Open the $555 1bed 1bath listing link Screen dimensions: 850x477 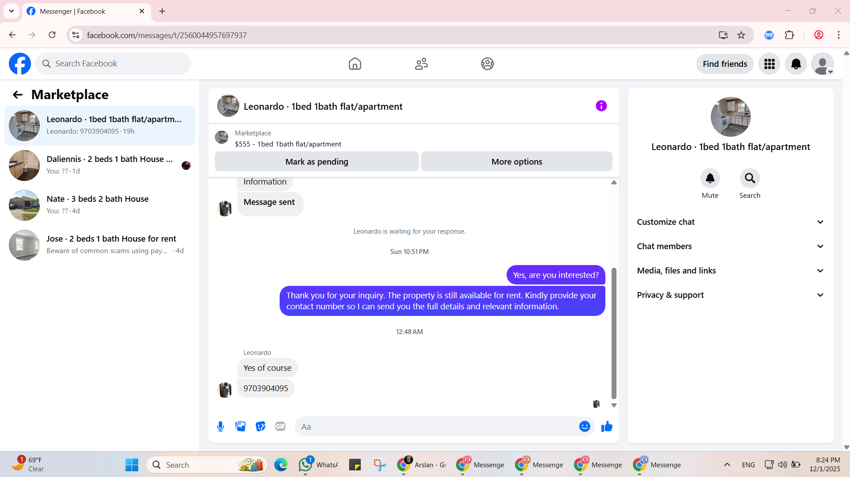coord(288,144)
